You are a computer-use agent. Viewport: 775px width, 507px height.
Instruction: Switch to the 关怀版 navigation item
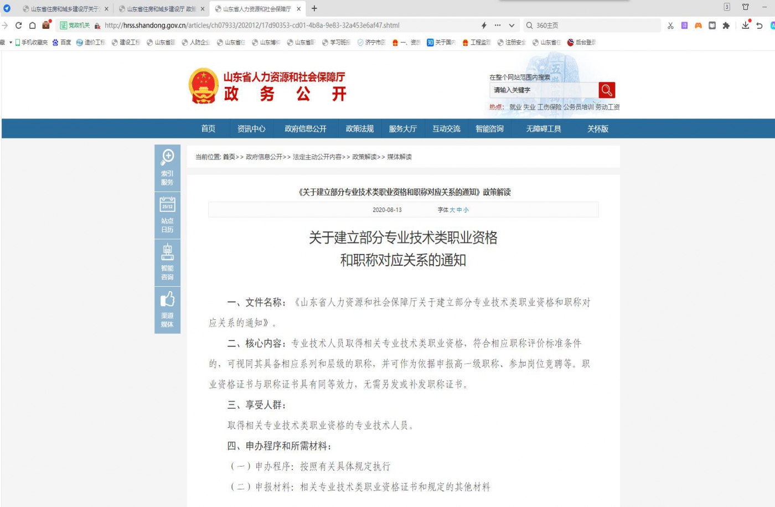598,128
